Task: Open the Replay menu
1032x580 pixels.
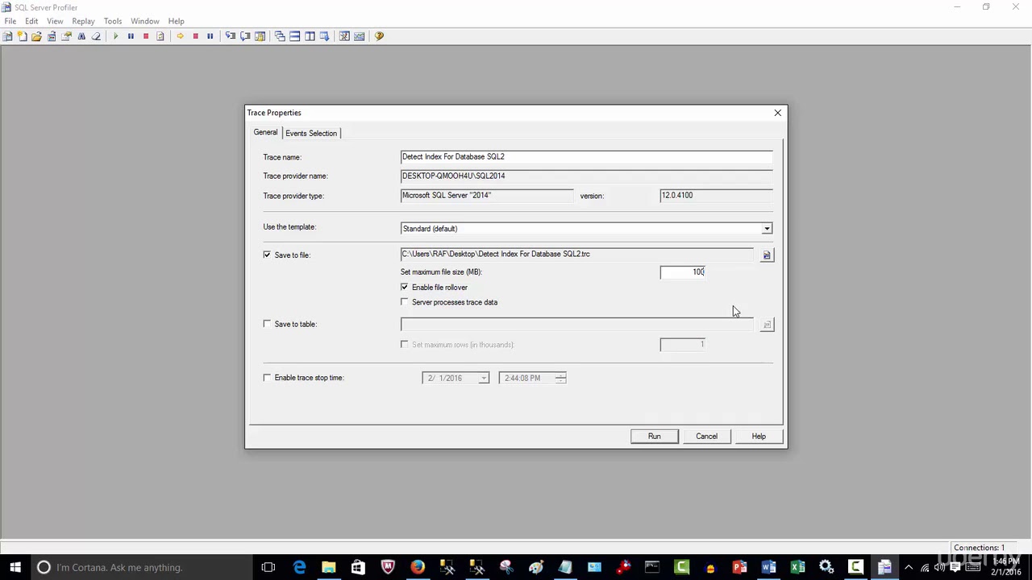Action: pyautogui.click(x=83, y=21)
